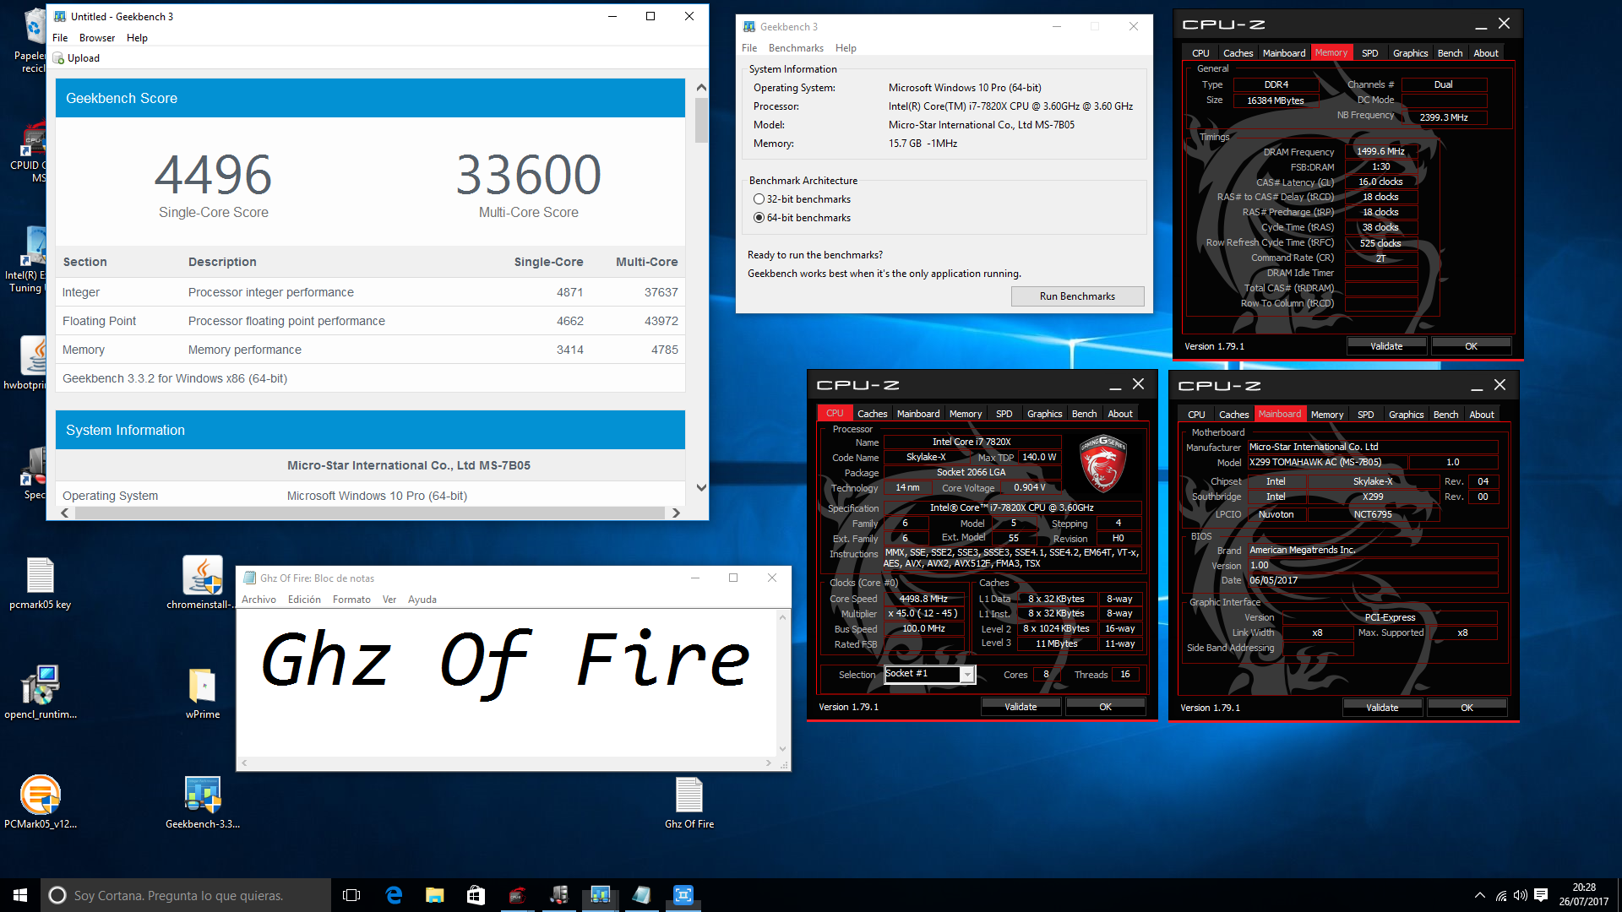The image size is (1622, 912).
Task: Click the Single-Core score 4496
Action: point(213,174)
